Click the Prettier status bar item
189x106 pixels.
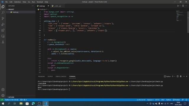point(176,100)
